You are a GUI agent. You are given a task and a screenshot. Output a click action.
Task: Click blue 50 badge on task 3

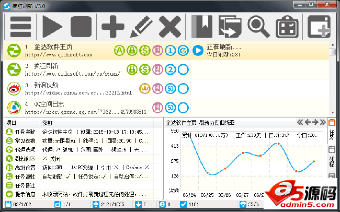pyautogui.click(x=170, y=89)
